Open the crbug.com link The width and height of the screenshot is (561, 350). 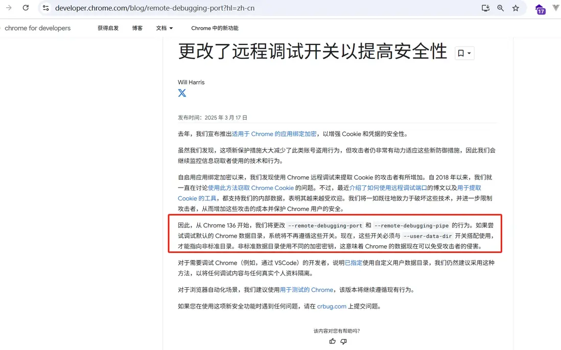pyautogui.click(x=332, y=307)
